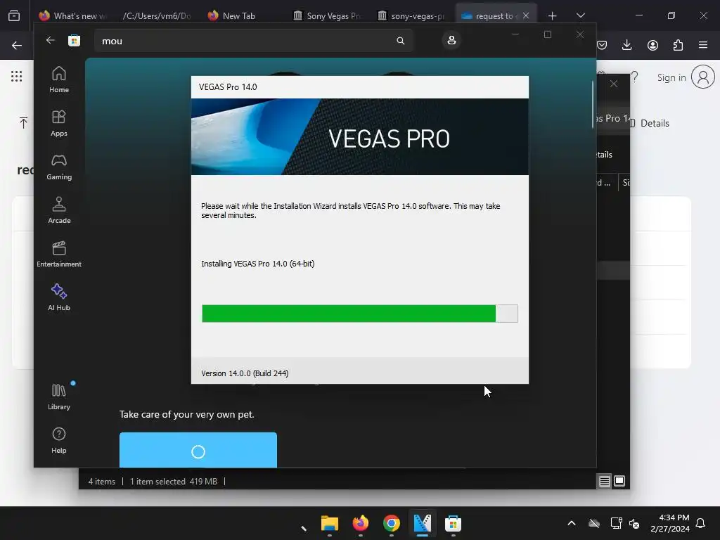Image resolution: width=720 pixels, height=540 pixels.
Task: Open the network status tray icon
Action: coord(616,523)
